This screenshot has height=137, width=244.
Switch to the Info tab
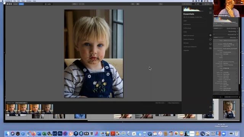tap(207, 4)
